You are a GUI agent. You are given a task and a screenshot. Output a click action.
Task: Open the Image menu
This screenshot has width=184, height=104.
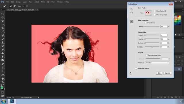[x=18, y=2]
